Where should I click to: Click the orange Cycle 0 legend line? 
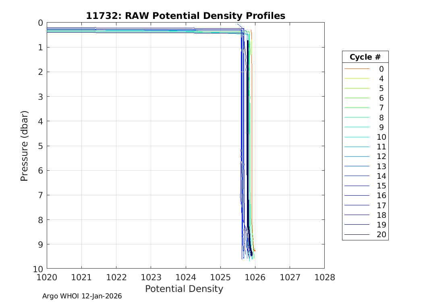point(357,69)
